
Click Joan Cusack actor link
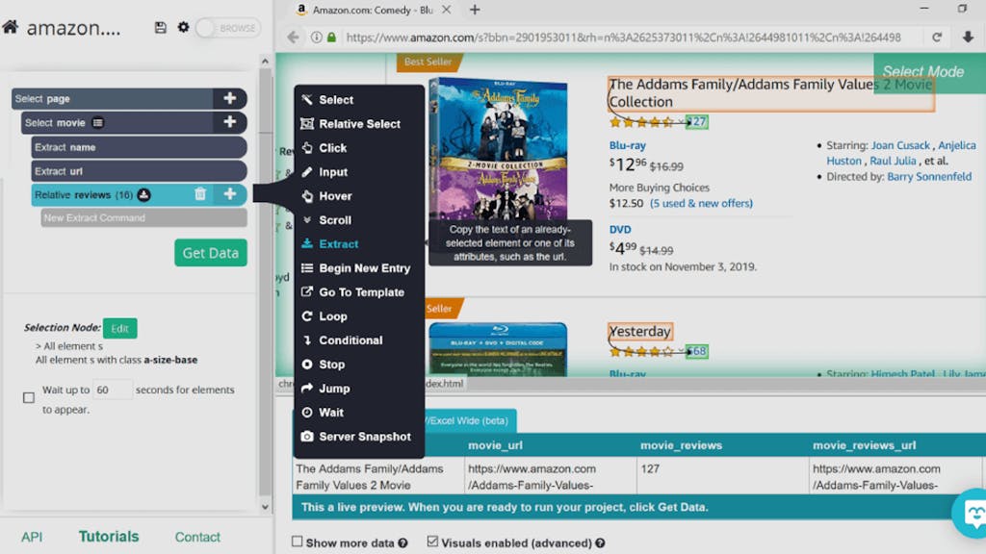[x=900, y=145]
